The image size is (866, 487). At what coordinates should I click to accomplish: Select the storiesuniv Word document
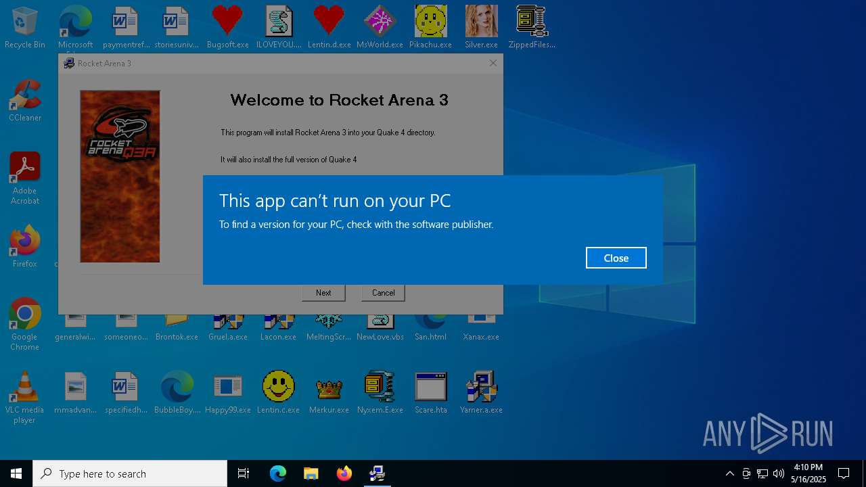pos(177,28)
